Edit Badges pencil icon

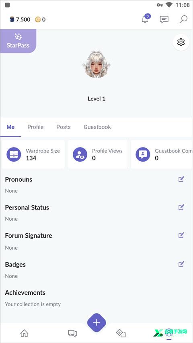coord(181,264)
